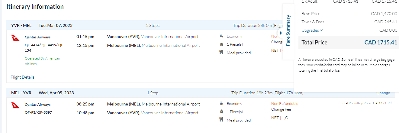Click Change link on MEL-YVR flight
This screenshot has width=399, height=133.
(383, 93)
